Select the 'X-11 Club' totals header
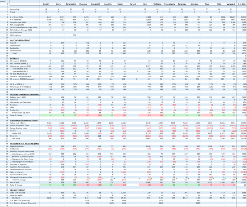Screen dimensions: 247x207 click(241, 4)
